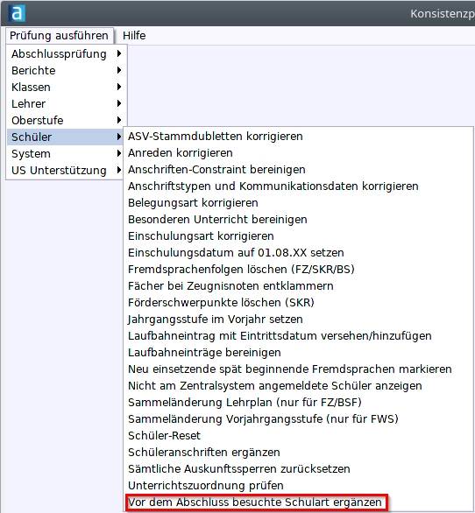475x513 pixels.
Task: Open the Hilfe menu
Action: (x=134, y=35)
